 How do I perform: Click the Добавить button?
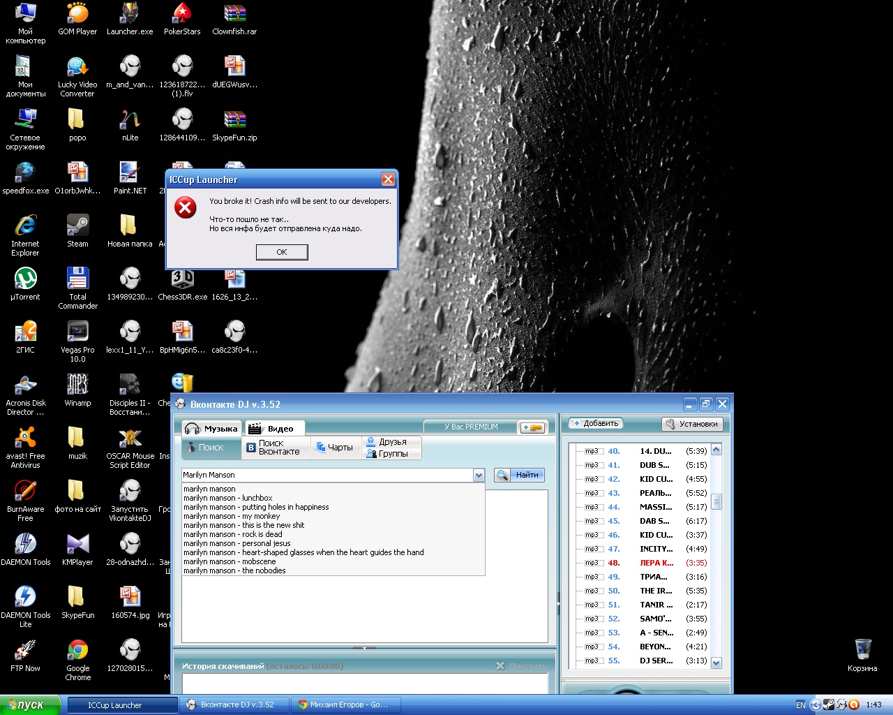(x=594, y=423)
